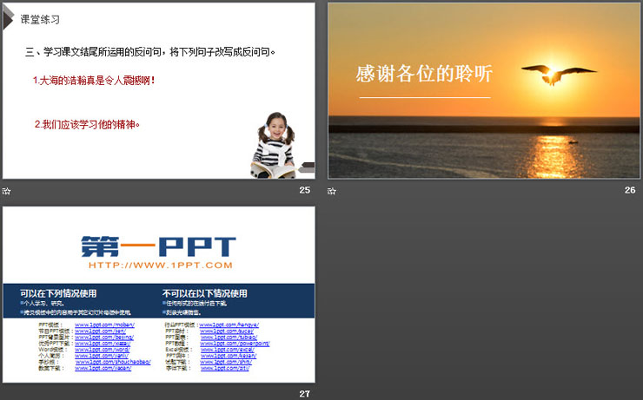Open the www.1ppt.com/excel/ link

point(227,350)
